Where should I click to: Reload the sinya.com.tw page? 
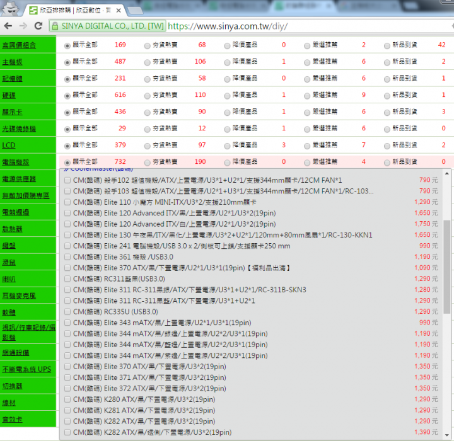38,26
